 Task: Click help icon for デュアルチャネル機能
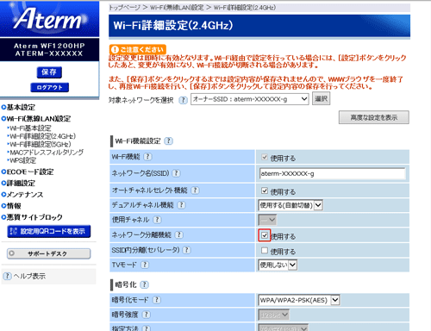click(181, 205)
